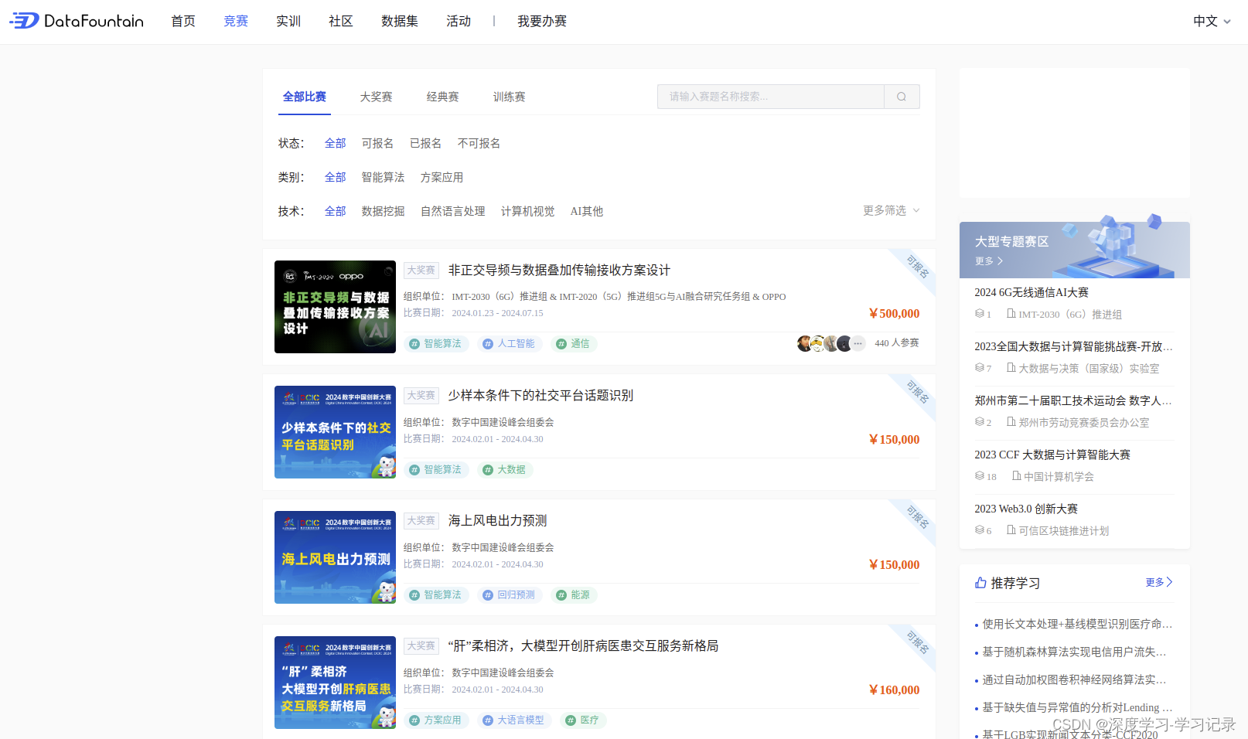Click 大数据 tag on 话题识别 competition

coord(505,470)
